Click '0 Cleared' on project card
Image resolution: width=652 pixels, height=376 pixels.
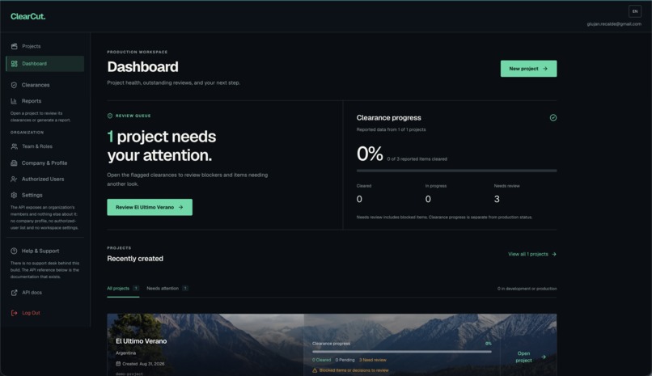(x=321, y=360)
